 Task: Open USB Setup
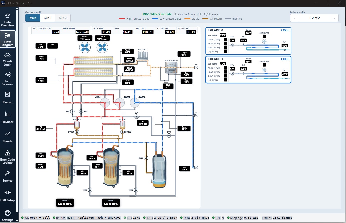[8, 196]
